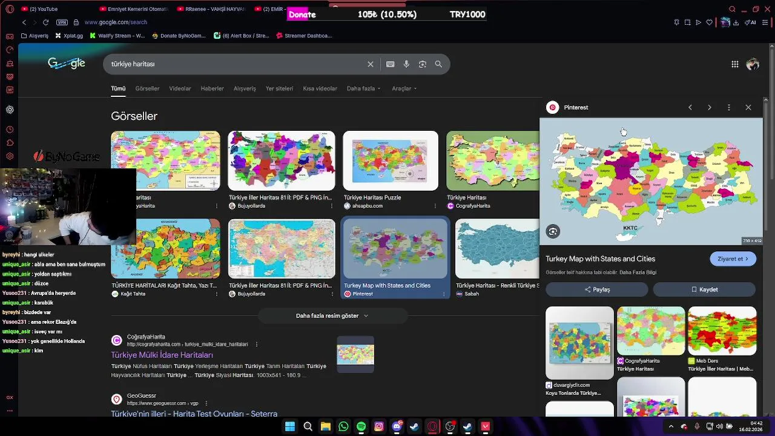
Task: Click the Ziyaret et button
Action: click(733, 259)
